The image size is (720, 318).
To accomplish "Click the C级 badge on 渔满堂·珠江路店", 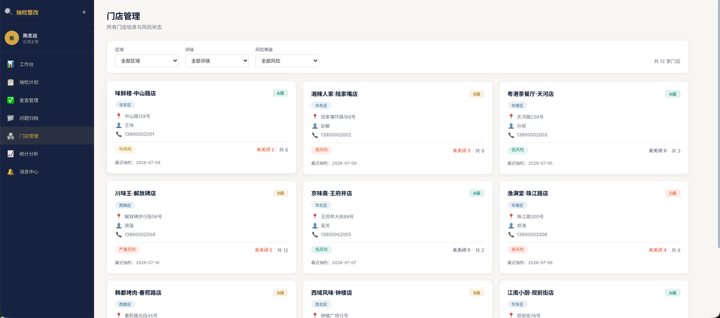I will 673,193.
